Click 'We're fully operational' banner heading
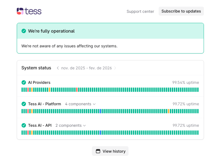 click(x=51, y=31)
